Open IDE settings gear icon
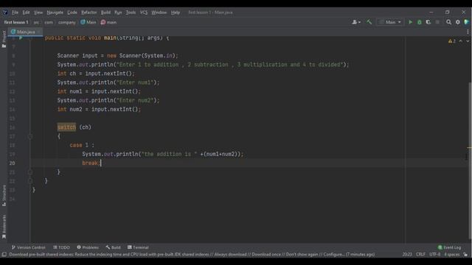The image size is (472, 265). tap(457, 22)
